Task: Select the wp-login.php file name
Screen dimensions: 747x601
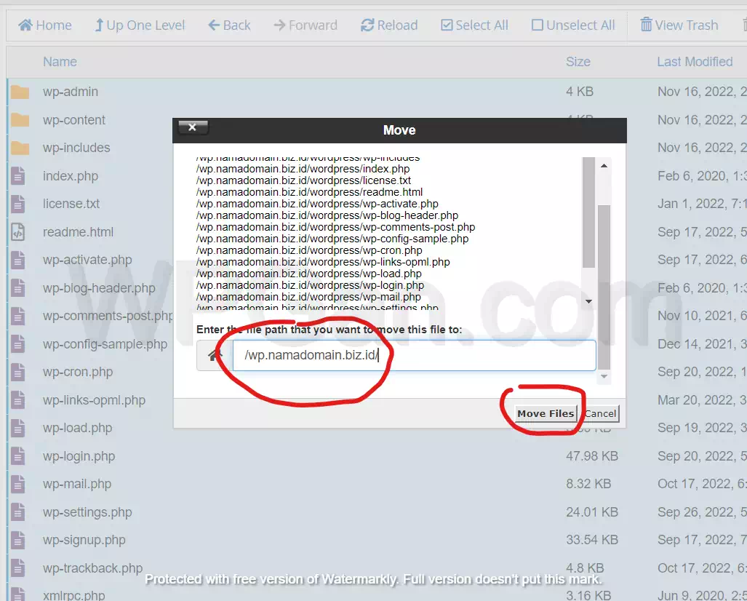Action: point(79,457)
